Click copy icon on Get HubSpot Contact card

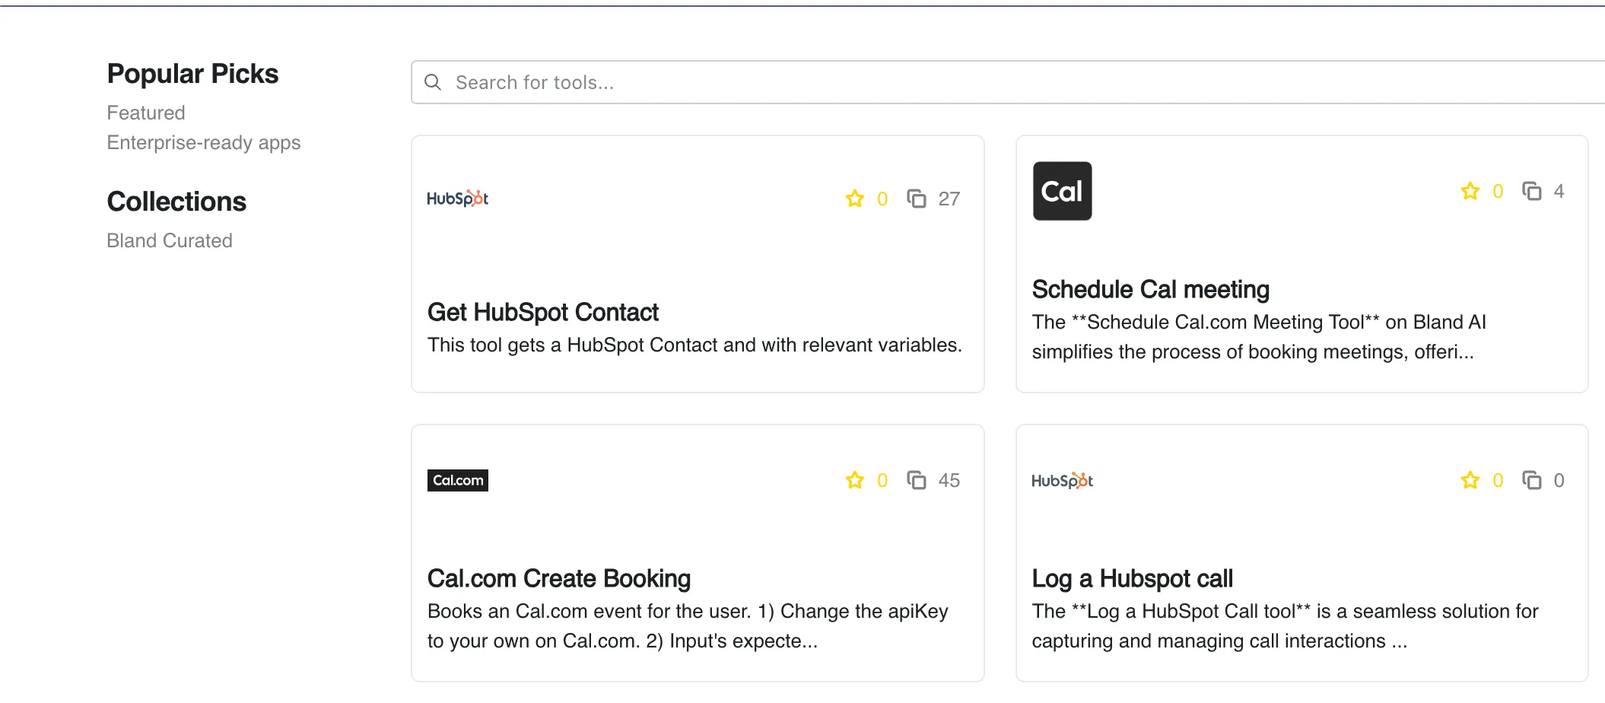(x=917, y=199)
